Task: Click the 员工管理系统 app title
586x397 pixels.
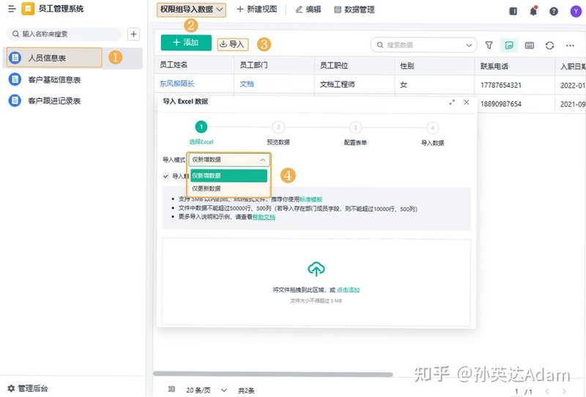Action: click(62, 9)
